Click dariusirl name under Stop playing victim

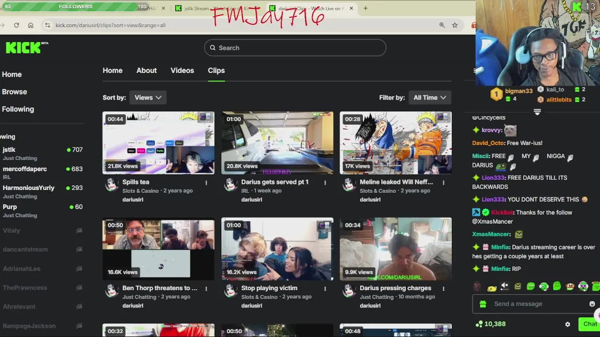coord(251,306)
